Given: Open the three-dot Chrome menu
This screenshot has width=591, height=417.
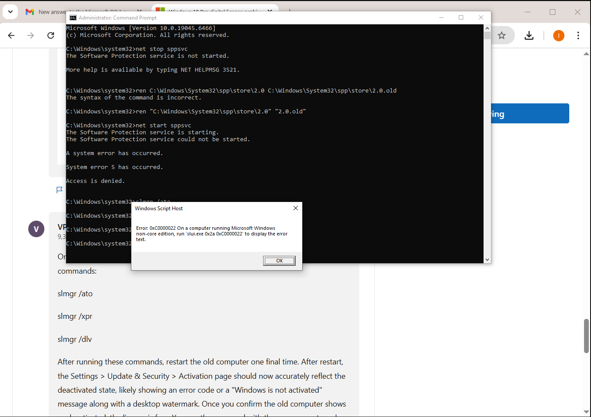Looking at the screenshot, I should coord(579,36).
